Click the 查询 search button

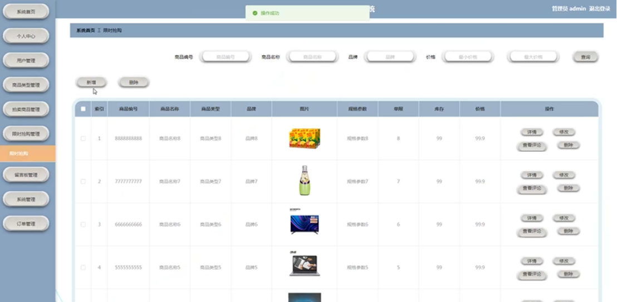[585, 57]
